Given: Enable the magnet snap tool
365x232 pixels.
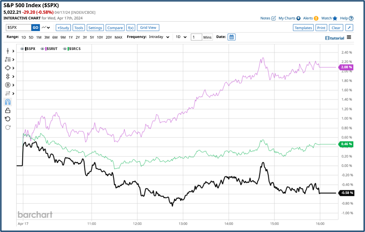Looking at the screenshot, I should click(x=8, y=102).
